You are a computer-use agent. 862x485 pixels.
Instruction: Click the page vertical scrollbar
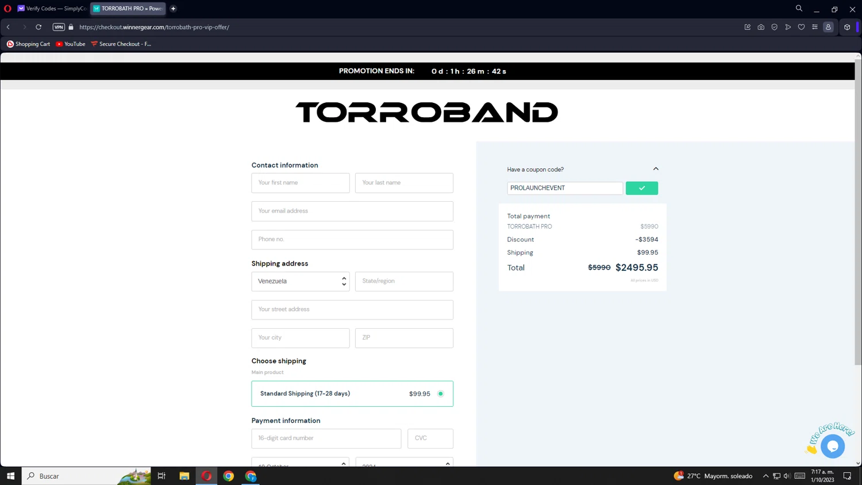(x=858, y=213)
